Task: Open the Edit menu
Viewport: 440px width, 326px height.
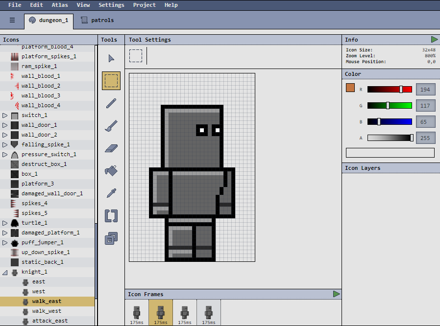Action: (36, 5)
